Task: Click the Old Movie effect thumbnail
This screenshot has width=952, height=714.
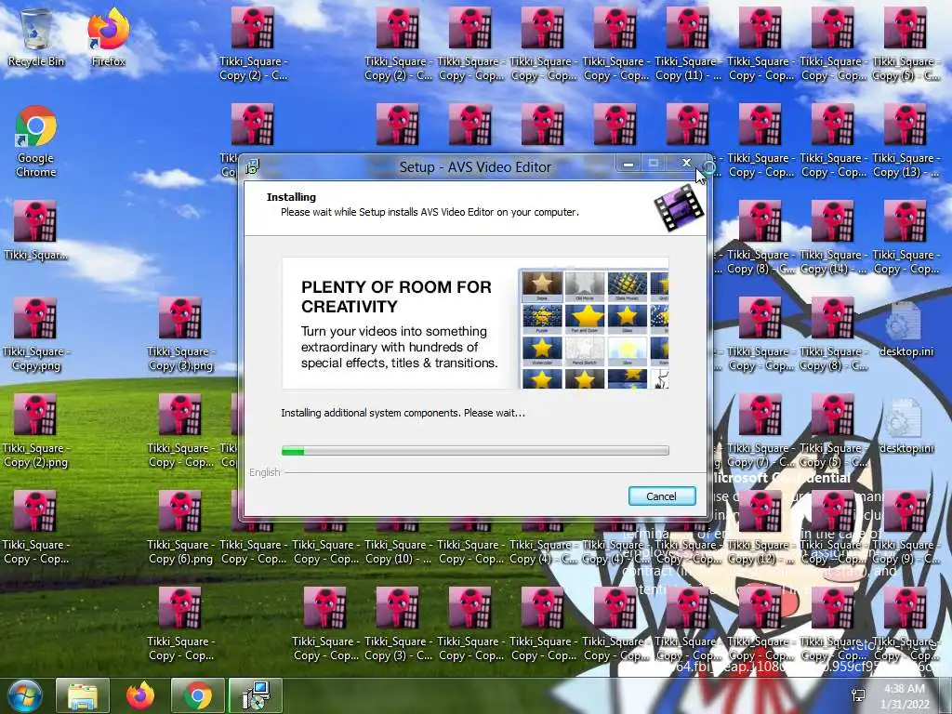Action: click(x=584, y=286)
